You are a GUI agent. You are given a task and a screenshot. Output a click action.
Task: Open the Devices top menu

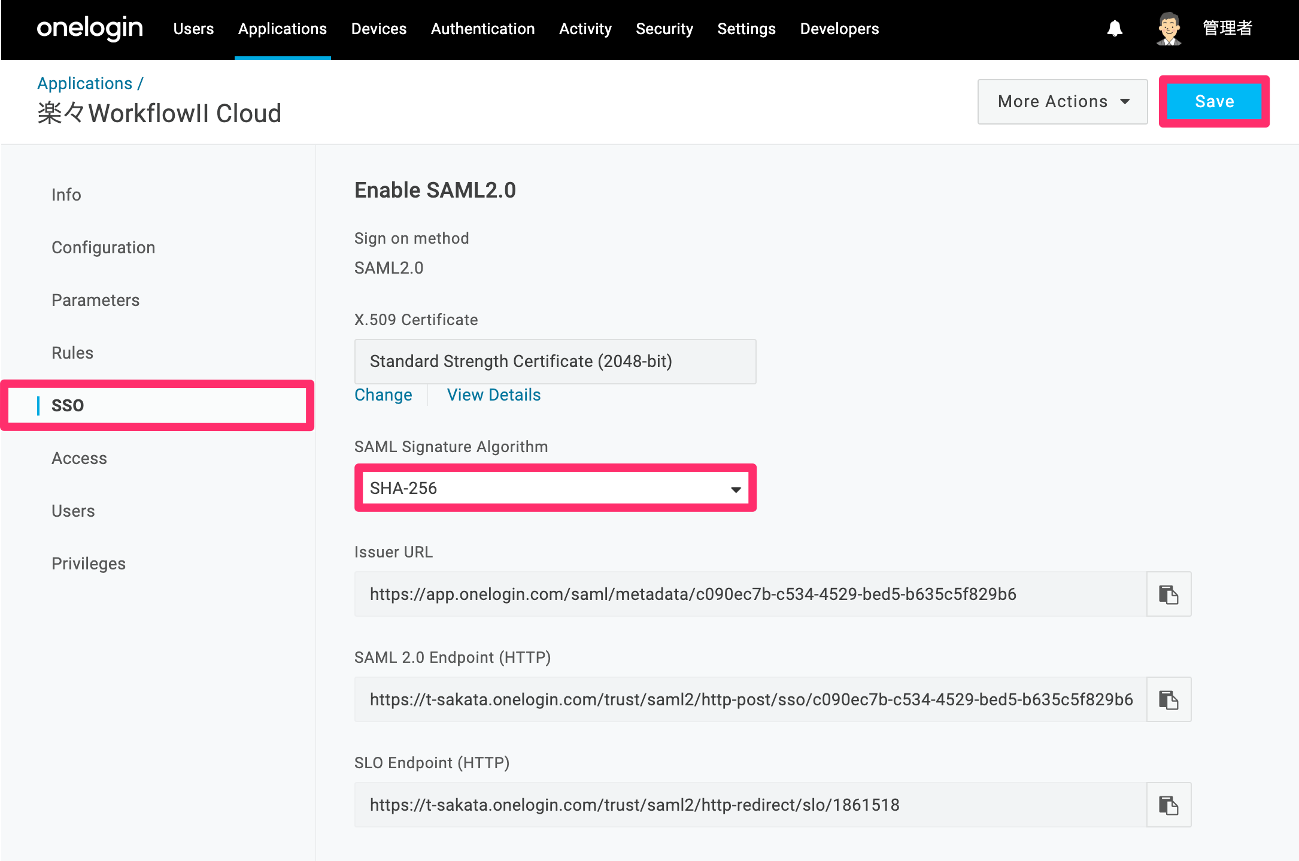click(x=379, y=29)
